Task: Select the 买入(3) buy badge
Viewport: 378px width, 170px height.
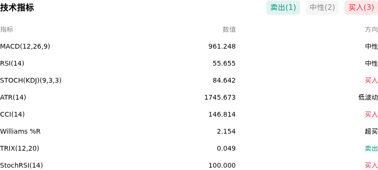Action: coord(361,8)
